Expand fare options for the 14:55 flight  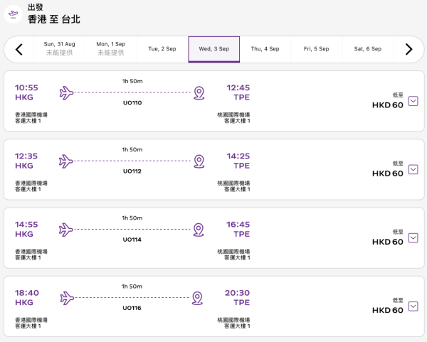pos(413,238)
